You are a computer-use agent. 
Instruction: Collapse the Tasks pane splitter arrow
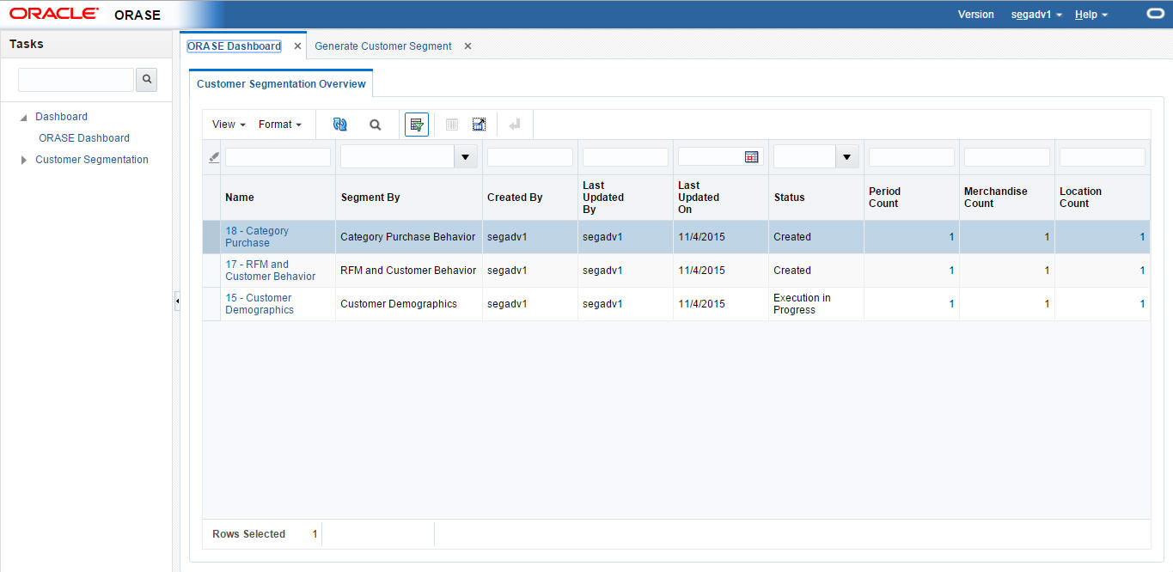[177, 301]
